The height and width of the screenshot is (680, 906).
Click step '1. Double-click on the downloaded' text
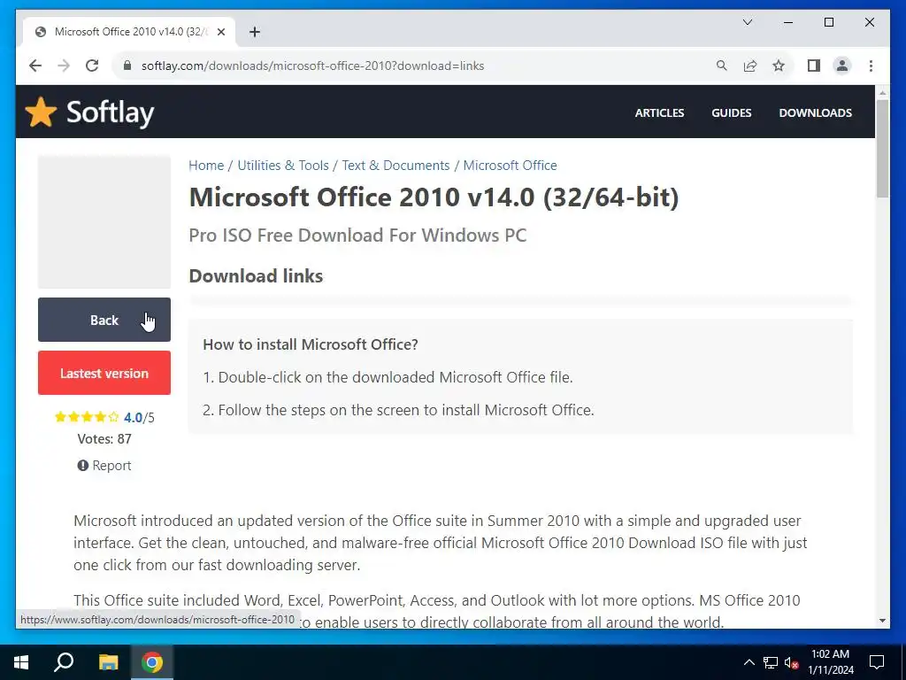click(x=388, y=377)
